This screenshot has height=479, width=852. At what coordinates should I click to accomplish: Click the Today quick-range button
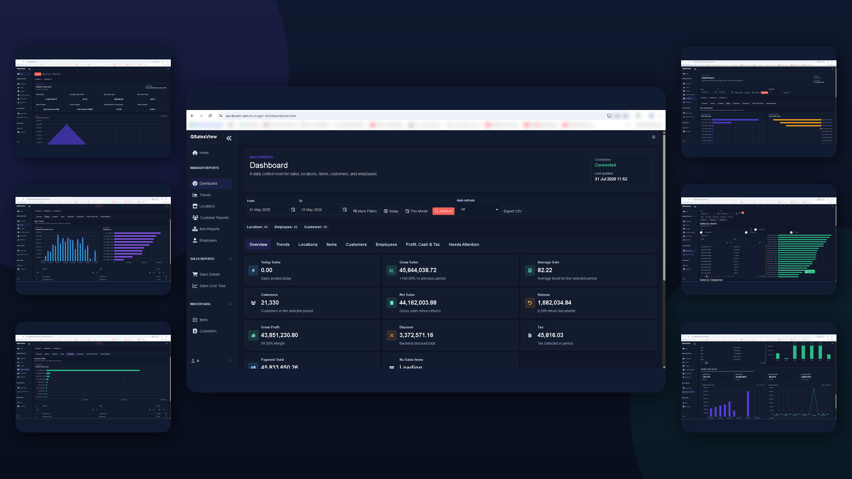[391, 211]
